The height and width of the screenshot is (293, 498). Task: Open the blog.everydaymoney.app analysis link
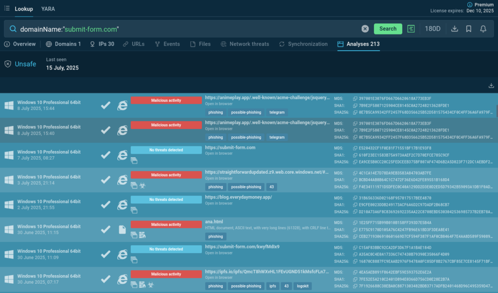(x=238, y=197)
